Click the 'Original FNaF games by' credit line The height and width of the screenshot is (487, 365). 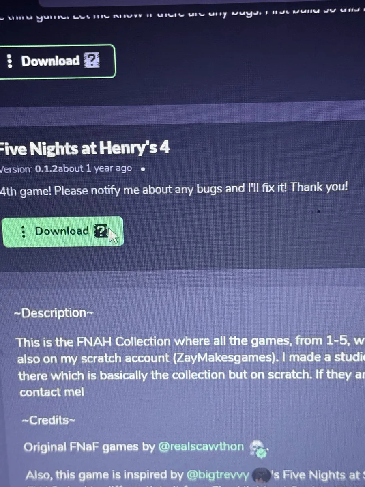click(90, 447)
